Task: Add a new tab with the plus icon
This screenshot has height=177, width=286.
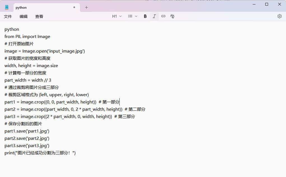Action: pyautogui.click(x=86, y=8)
